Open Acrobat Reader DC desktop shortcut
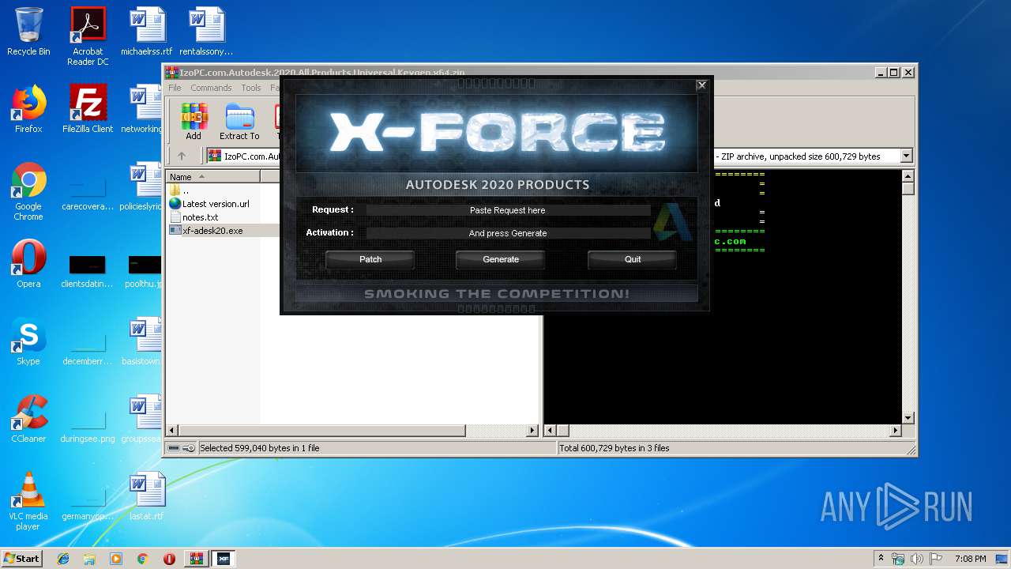The width and height of the screenshot is (1011, 569). 88,36
